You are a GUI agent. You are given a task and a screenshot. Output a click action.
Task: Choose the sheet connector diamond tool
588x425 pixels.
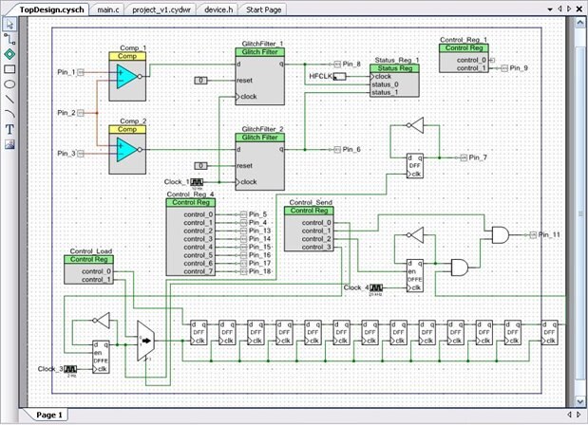[x=9, y=54]
